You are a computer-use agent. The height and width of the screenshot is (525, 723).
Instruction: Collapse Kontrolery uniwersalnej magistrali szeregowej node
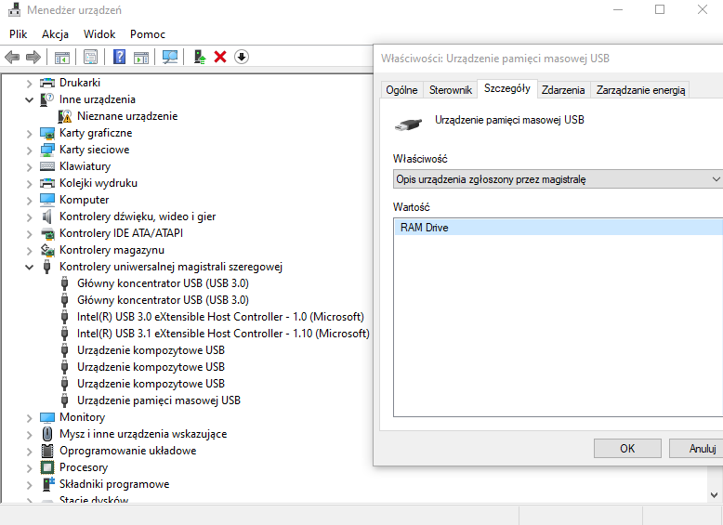point(29,267)
